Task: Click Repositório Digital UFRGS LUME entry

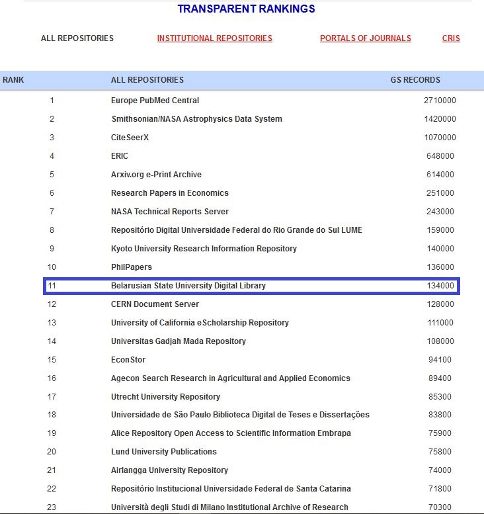Action: [x=237, y=230]
